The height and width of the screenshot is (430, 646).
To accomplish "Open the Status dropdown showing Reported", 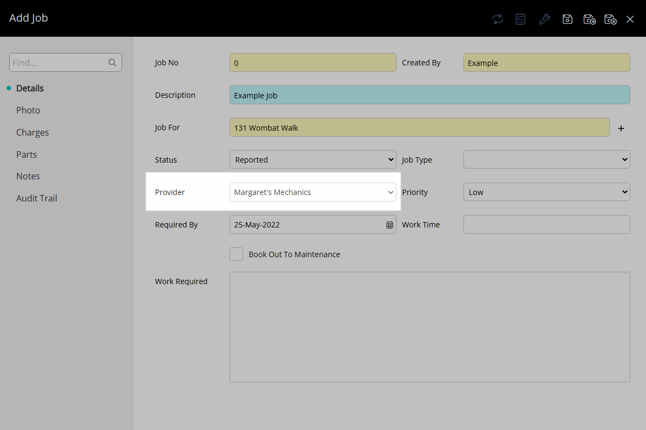I will pos(313,159).
